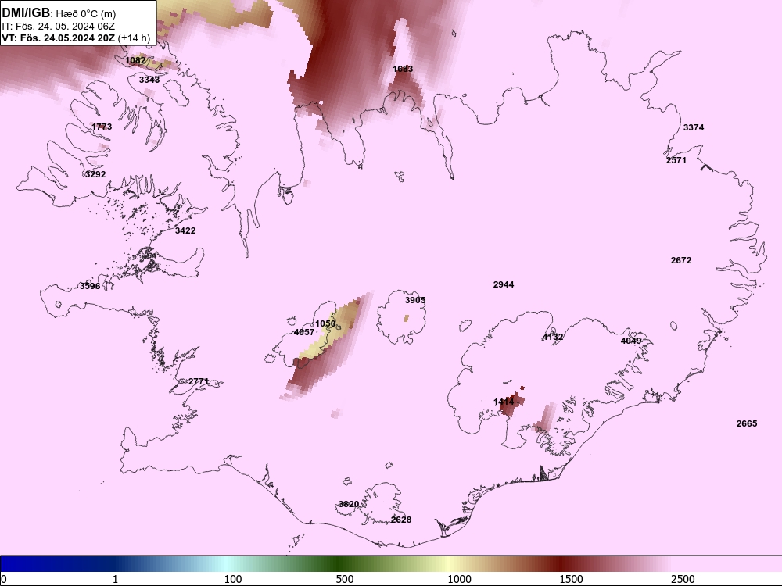Image resolution: width=782 pixels, height=586 pixels.
Task: Click the map value 3374
Action: [693, 127]
